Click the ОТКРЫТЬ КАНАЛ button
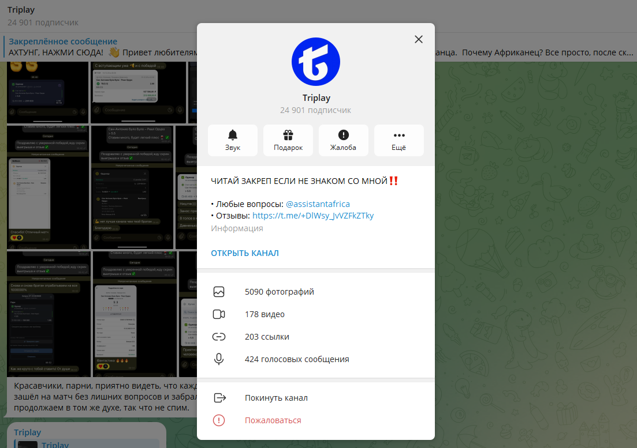 pos(244,253)
